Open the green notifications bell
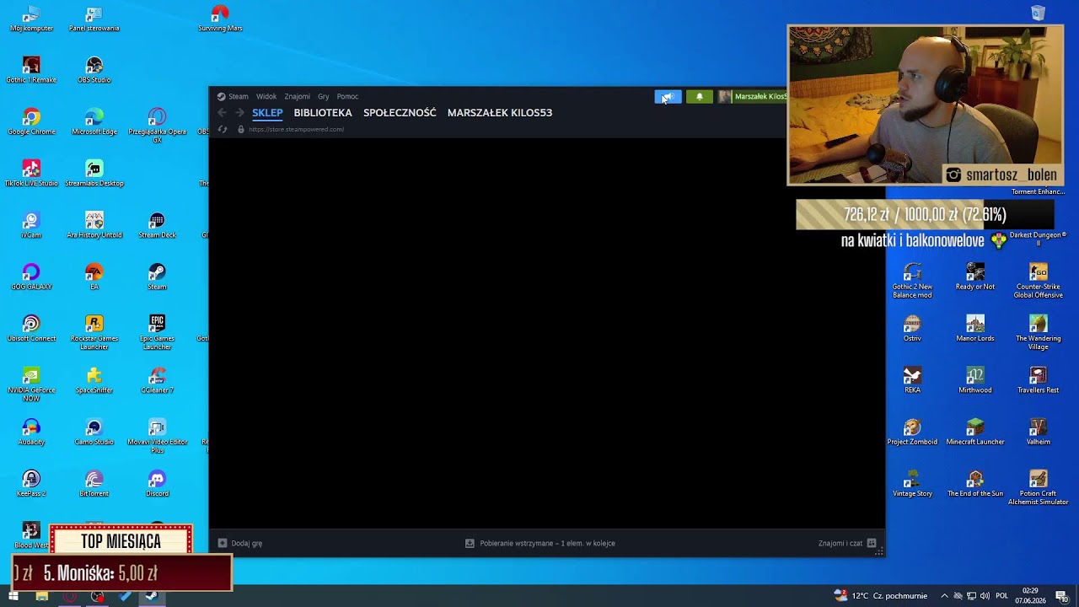The height and width of the screenshot is (607, 1079). tap(699, 97)
